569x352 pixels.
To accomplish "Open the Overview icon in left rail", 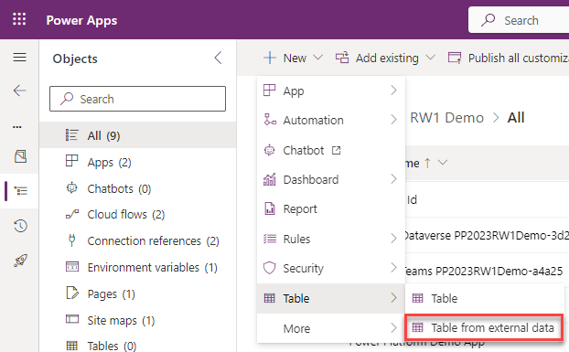I will tap(20, 156).
